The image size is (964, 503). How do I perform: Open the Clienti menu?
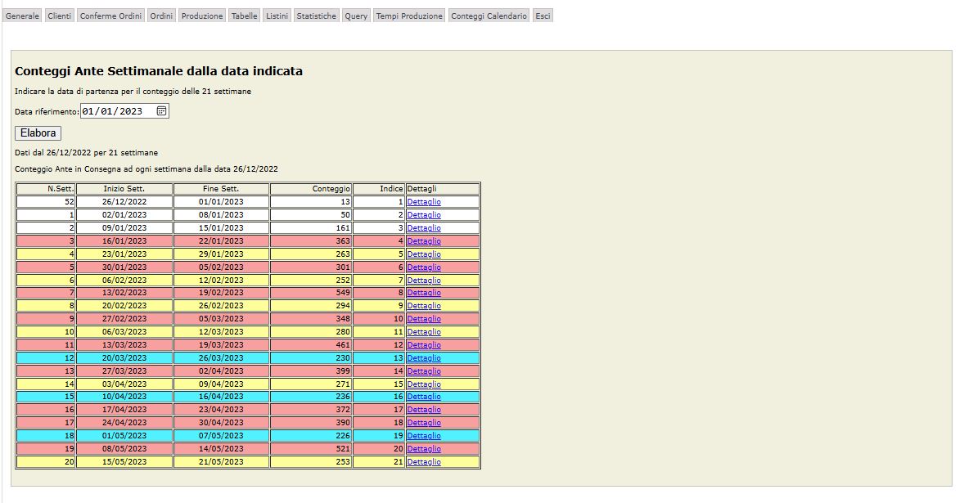point(59,16)
